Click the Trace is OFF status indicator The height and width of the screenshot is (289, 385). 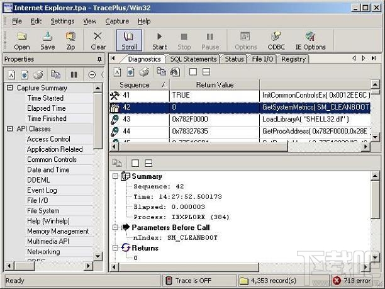(x=199, y=281)
